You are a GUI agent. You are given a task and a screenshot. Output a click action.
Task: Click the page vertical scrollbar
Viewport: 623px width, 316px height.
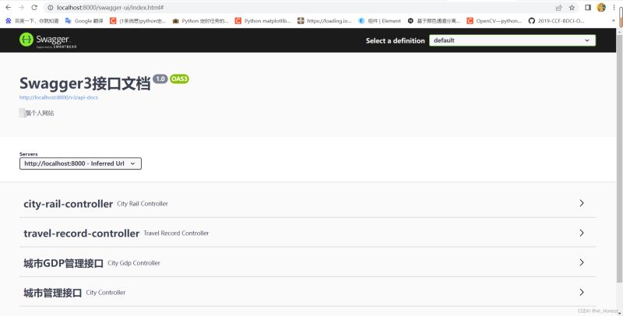[x=619, y=159]
